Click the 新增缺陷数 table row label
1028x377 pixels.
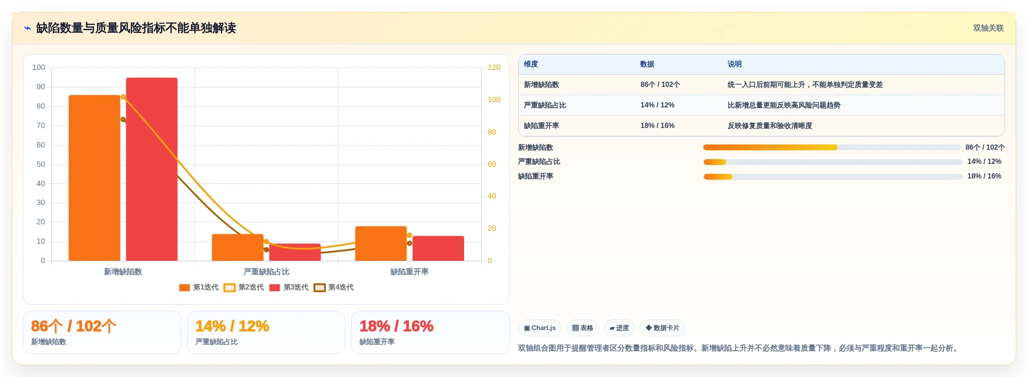coord(542,85)
